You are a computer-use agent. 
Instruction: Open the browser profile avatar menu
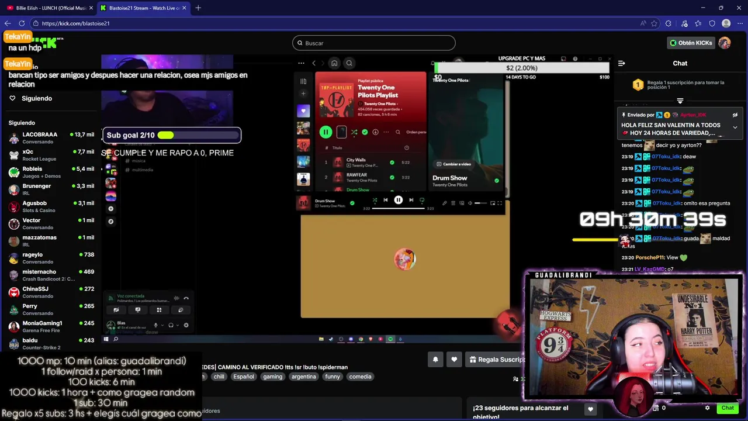pos(726,23)
